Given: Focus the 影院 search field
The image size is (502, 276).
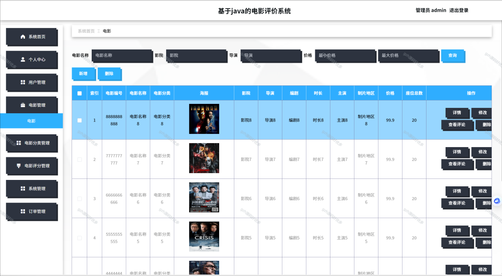Looking at the screenshot, I should click(x=196, y=56).
